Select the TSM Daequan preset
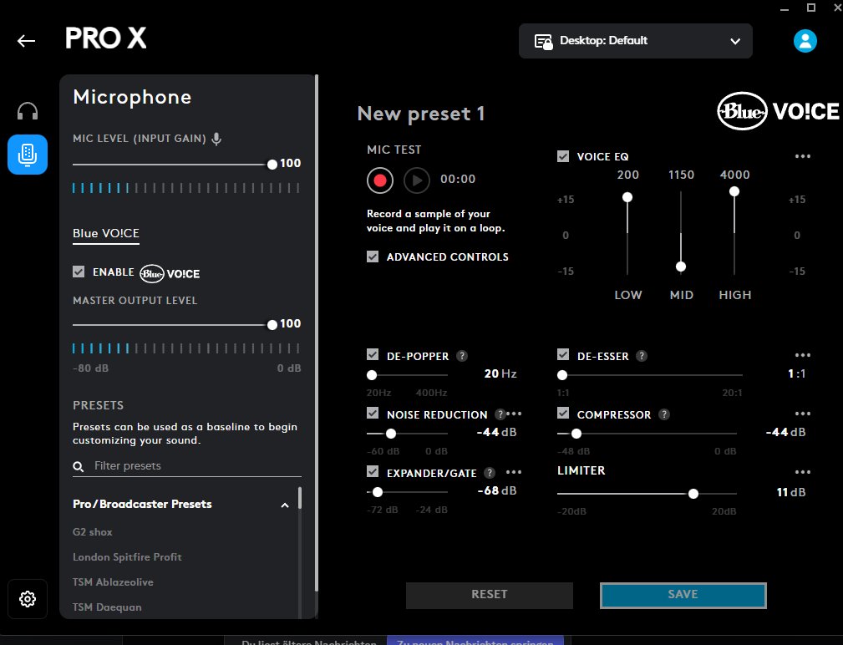Screen dimensions: 843x645 pyautogui.click(x=107, y=607)
